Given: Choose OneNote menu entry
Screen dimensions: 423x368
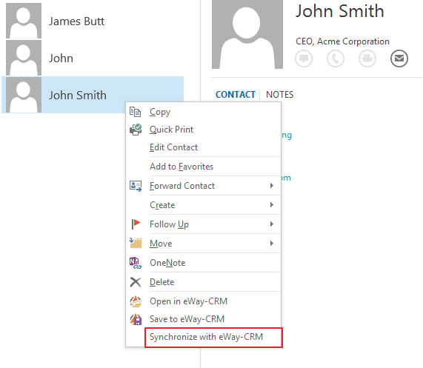Looking at the screenshot, I should tap(203, 263).
